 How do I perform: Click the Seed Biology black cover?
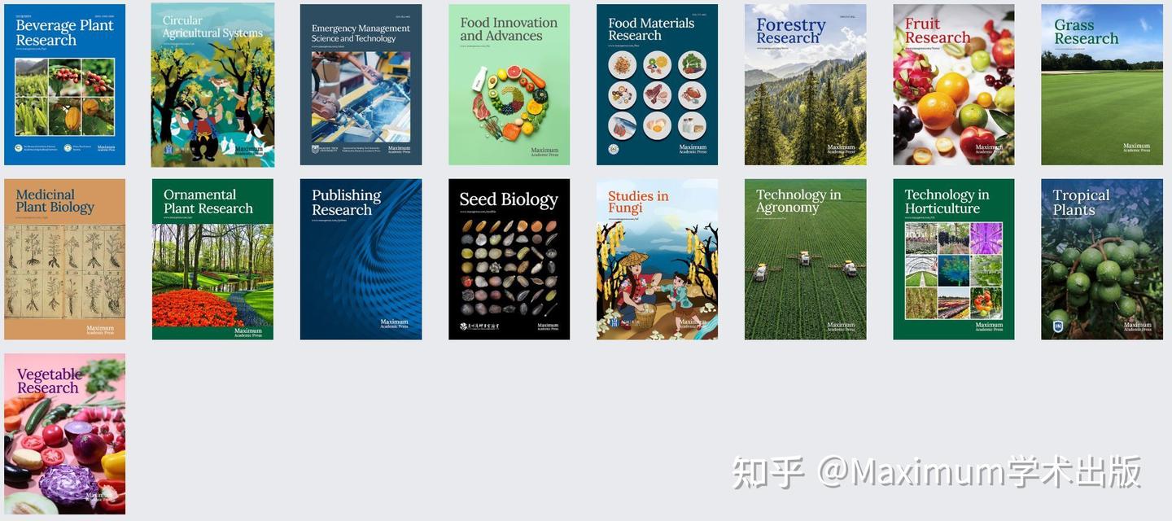pos(509,259)
